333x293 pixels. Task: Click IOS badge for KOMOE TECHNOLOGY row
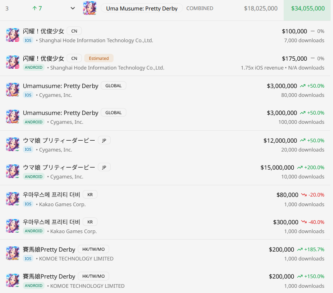tap(28, 259)
